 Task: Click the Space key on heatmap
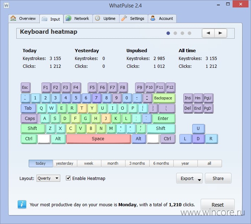99,139
